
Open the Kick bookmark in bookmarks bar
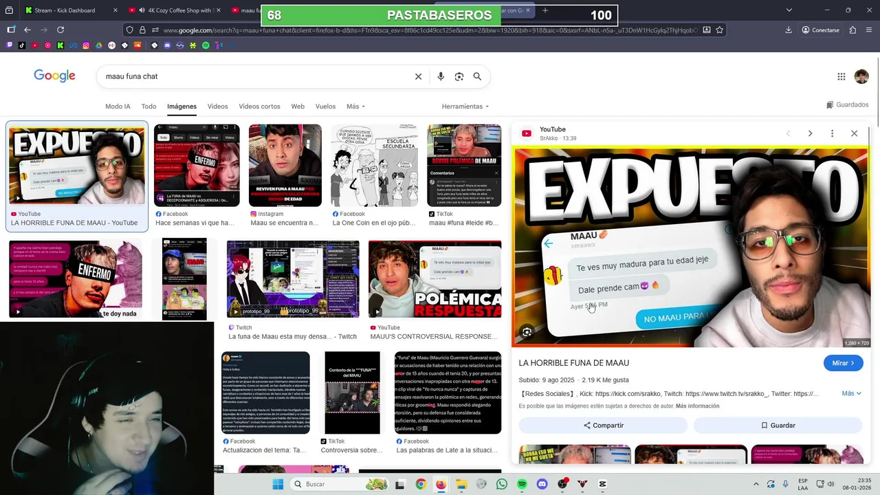[60, 45]
